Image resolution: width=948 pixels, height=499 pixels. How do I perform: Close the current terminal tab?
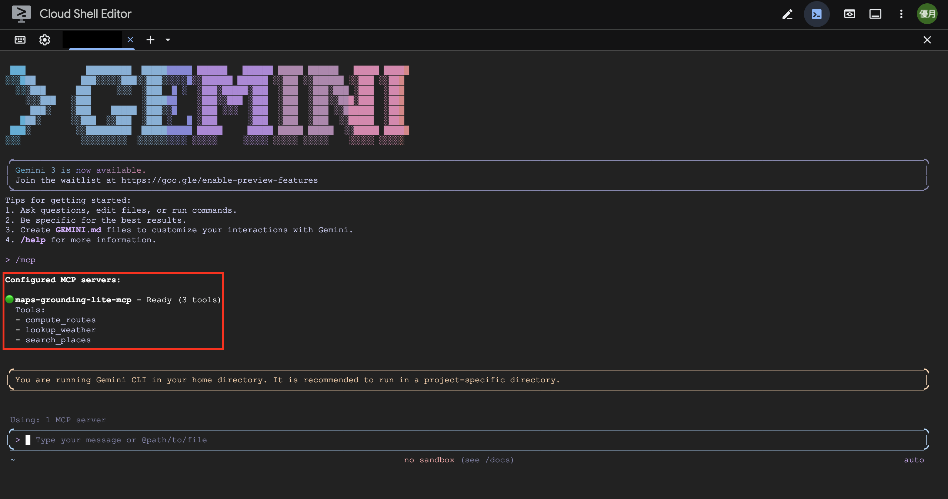tap(130, 40)
